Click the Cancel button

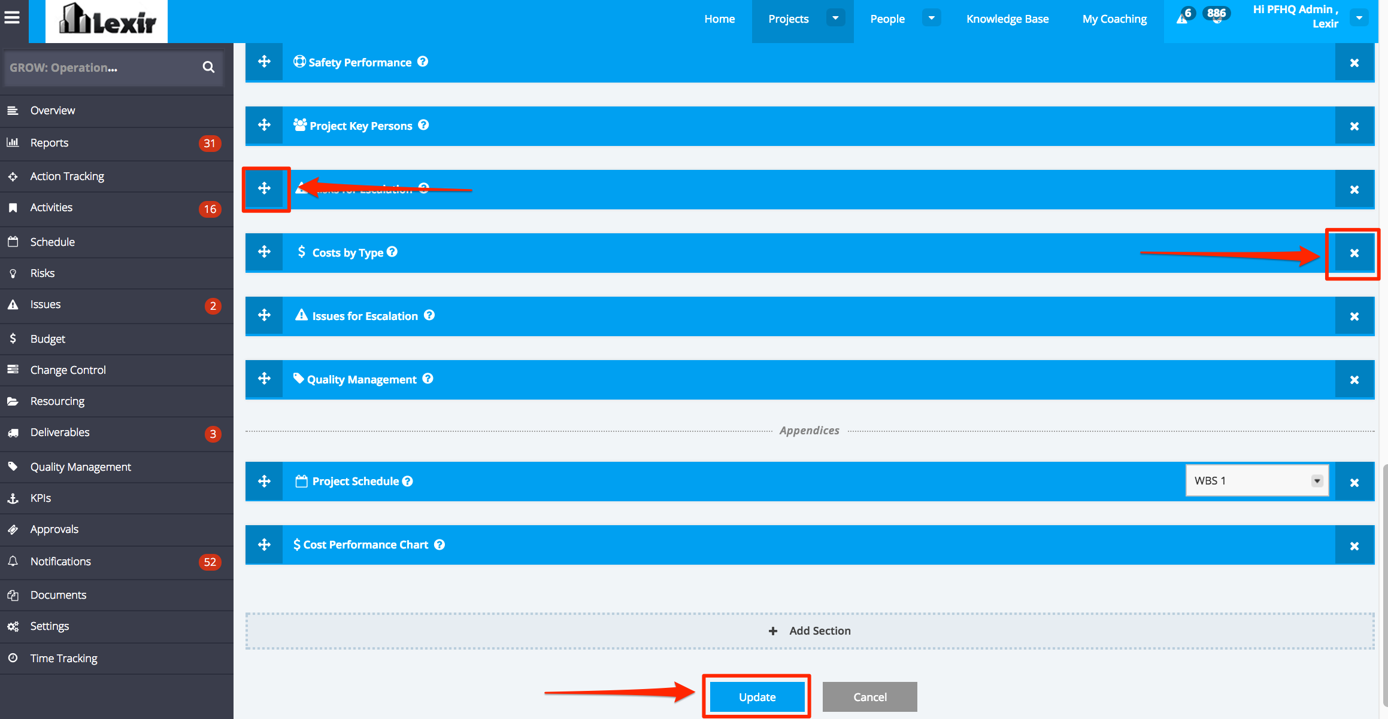pos(869,697)
